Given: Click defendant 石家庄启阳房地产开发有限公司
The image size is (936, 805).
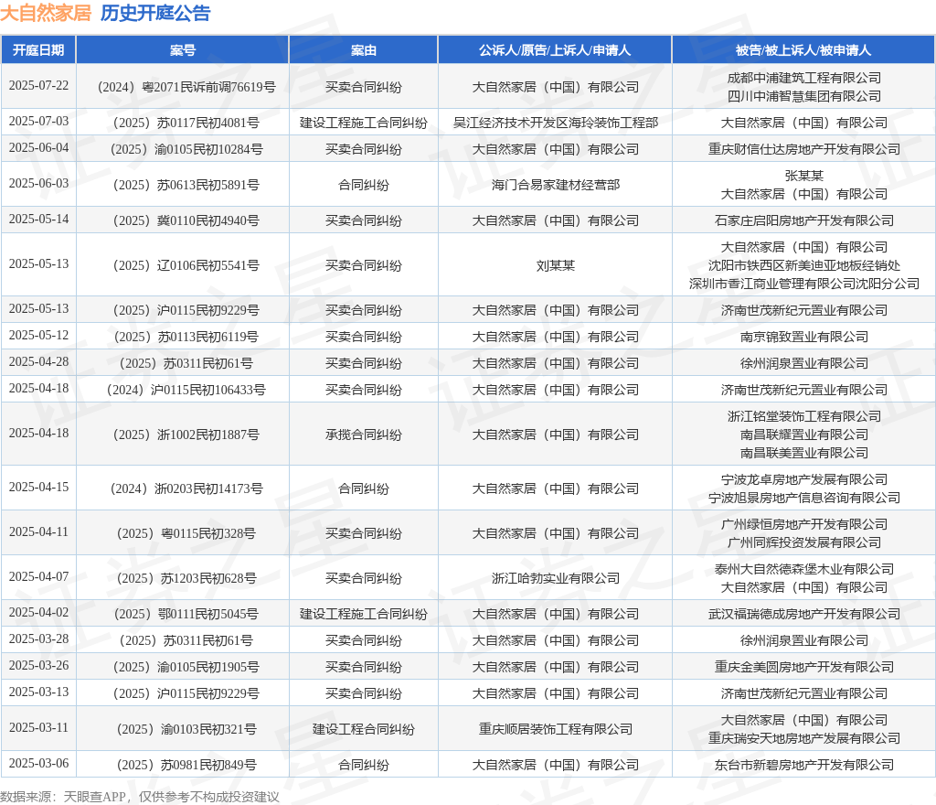Looking at the screenshot, I should click(x=803, y=221).
